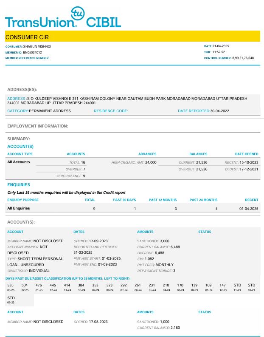Select report date 21-04-2025
Viewport: 264px width, 337px height.
[221, 46]
